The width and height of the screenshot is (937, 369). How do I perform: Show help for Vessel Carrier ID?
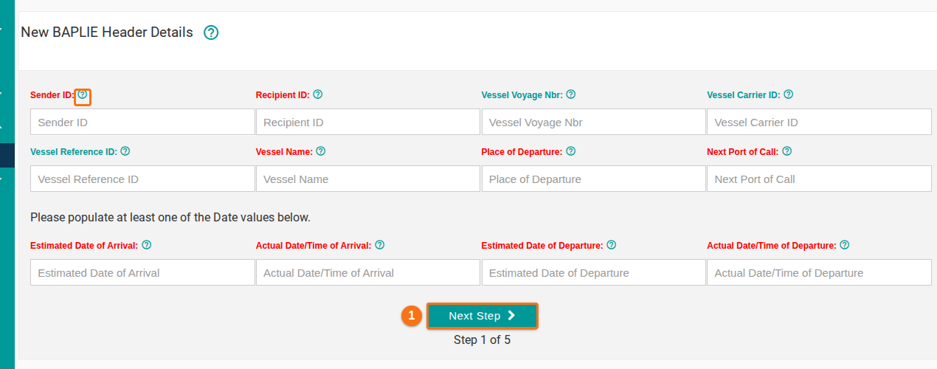789,94
